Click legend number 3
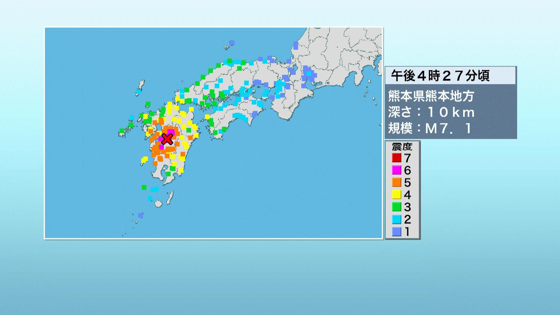This screenshot has height=315, width=560. [x=407, y=207]
